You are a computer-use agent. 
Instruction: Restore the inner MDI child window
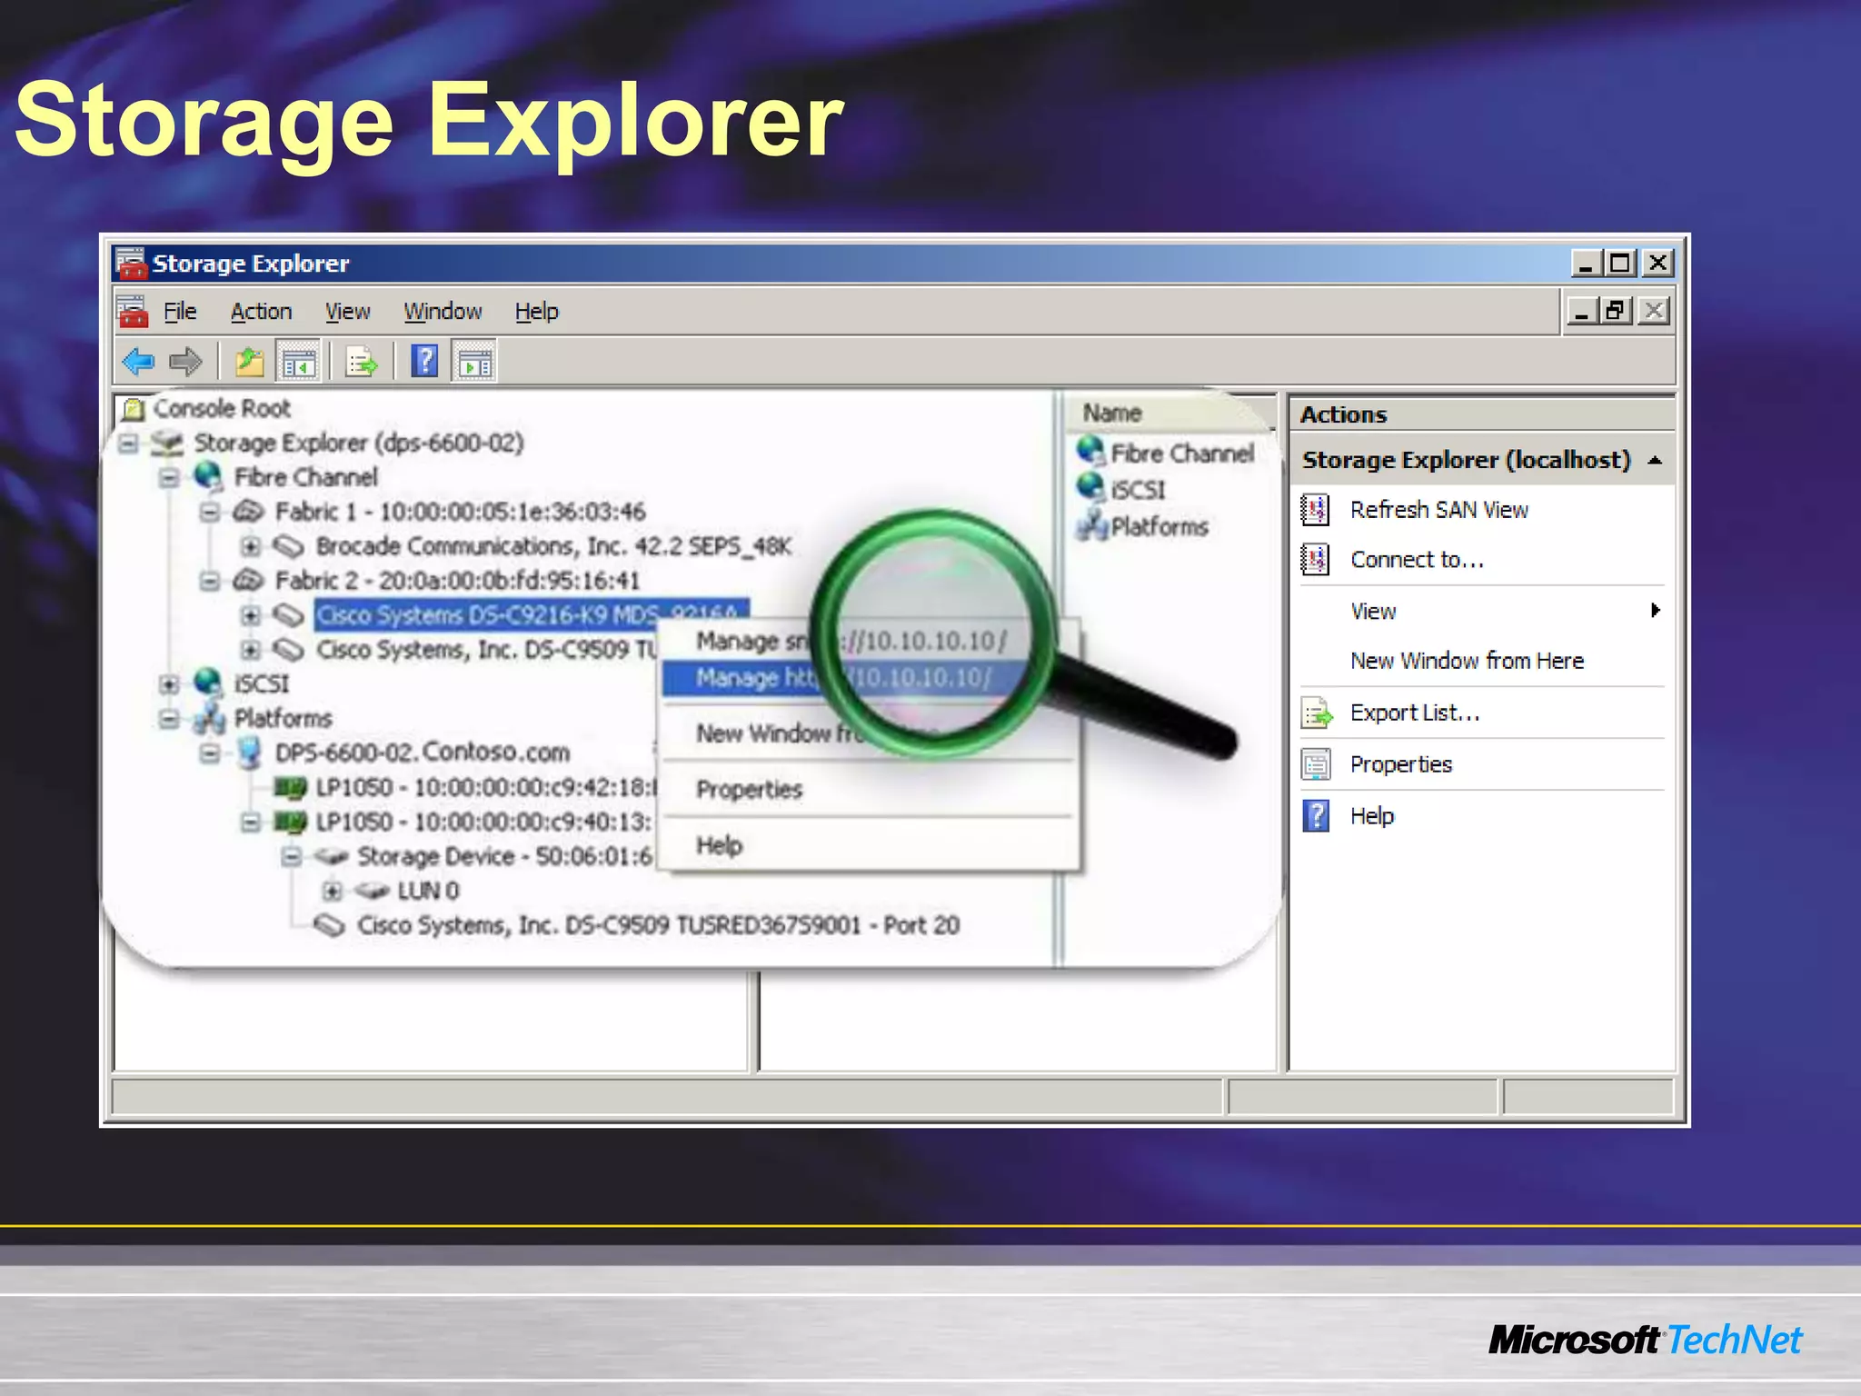pos(1615,311)
